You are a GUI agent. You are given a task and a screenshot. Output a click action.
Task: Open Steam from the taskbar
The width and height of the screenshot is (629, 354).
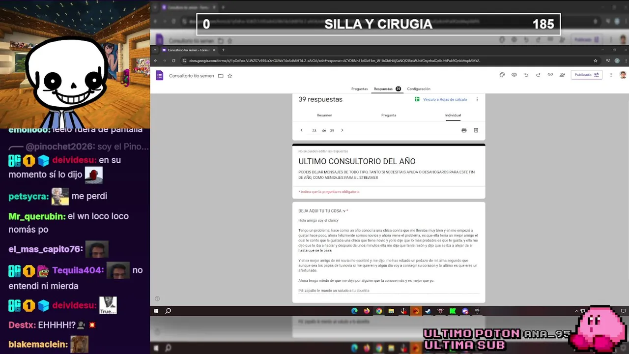click(x=428, y=311)
